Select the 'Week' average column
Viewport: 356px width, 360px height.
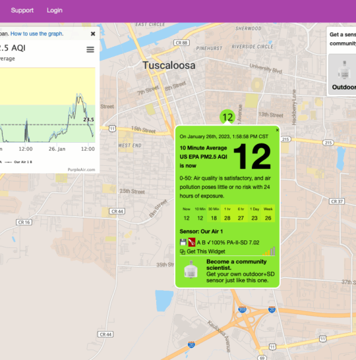pyautogui.click(x=268, y=213)
